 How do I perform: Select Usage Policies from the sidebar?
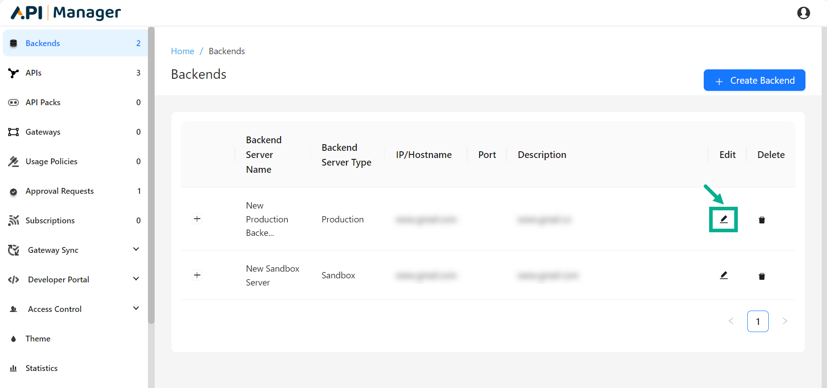pos(52,162)
